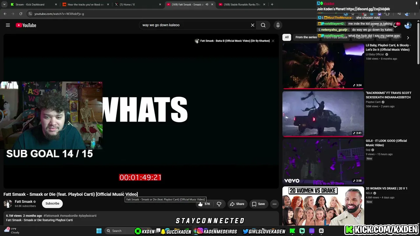
Task: Close the Stable Ronaldo Ranks tab
Action: 264,5
